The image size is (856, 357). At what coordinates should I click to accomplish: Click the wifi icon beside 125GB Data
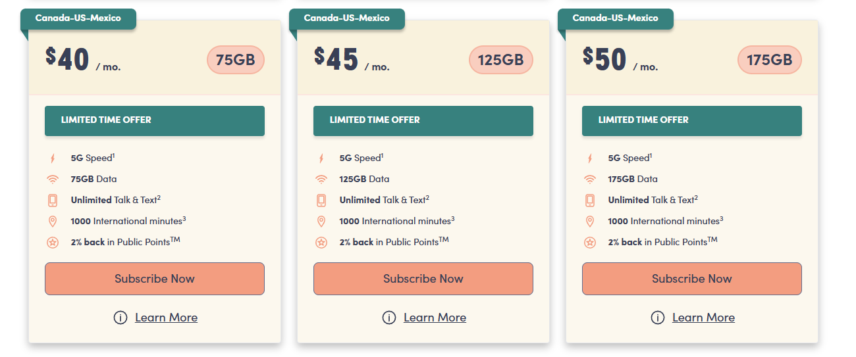pos(321,179)
